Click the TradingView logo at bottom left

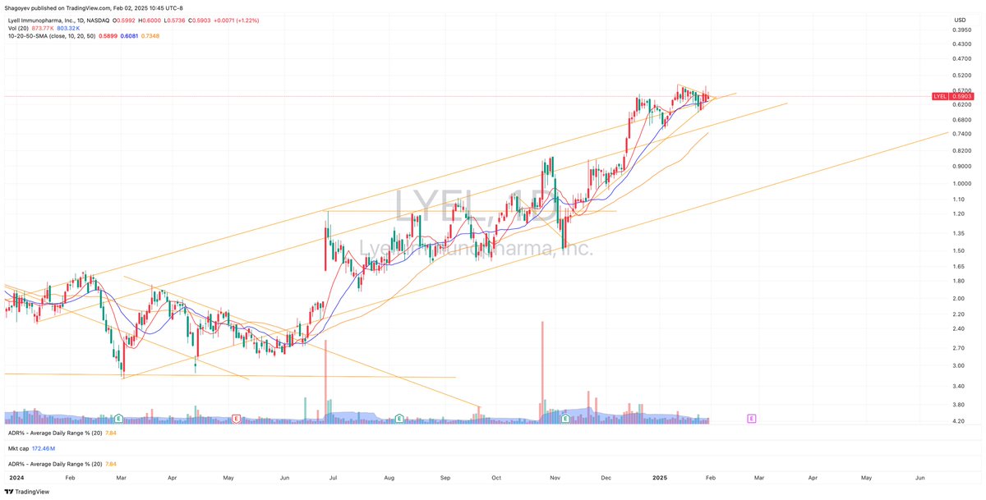coord(26,492)
